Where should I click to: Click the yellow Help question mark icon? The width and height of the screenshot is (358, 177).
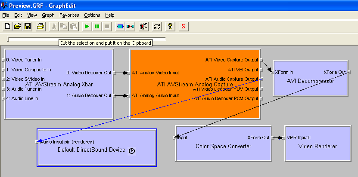170,27
